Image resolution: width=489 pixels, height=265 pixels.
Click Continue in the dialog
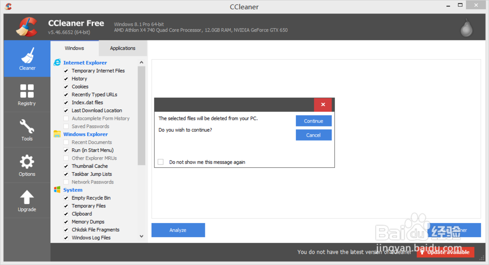pos(313,121)
